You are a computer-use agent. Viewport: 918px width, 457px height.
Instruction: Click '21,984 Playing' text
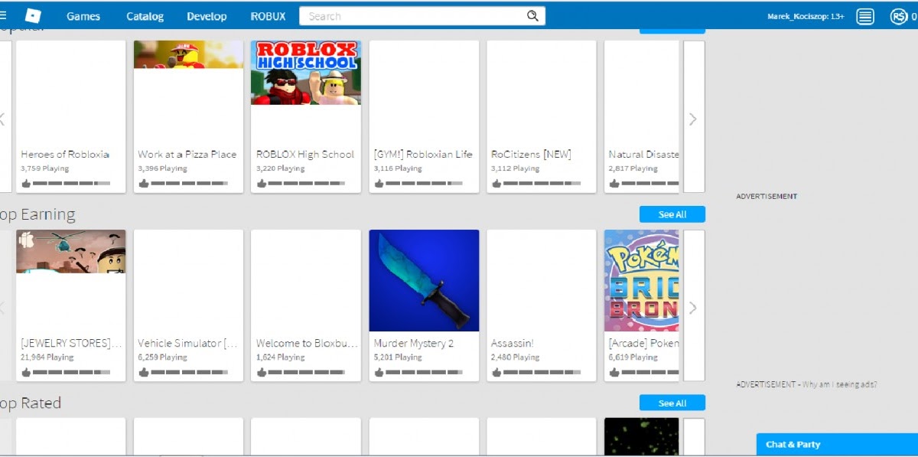[47, 357]
